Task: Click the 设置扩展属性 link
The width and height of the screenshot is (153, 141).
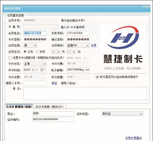Action: pos(134,138)
